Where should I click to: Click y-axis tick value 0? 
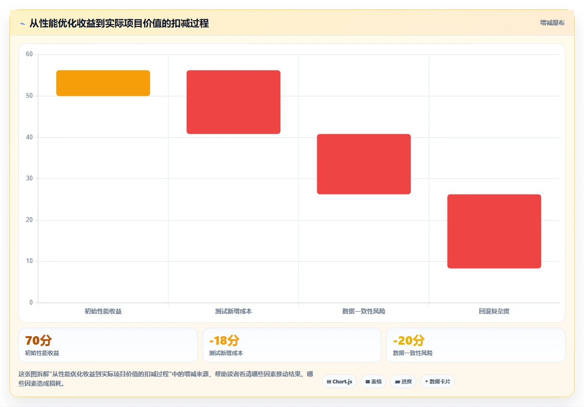tap(31, 303)
